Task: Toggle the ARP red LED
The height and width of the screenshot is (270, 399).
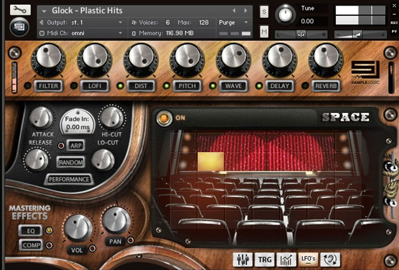Action: click(61, 146)
